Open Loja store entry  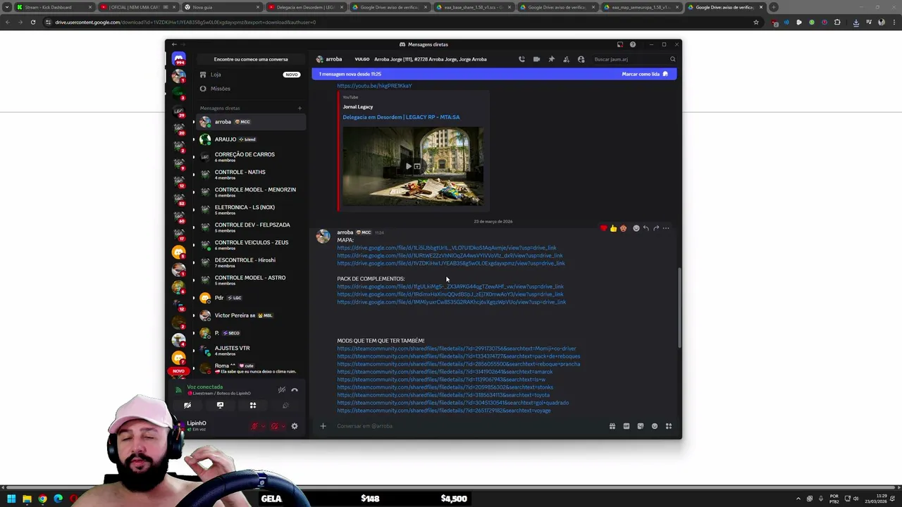(251, 75)
